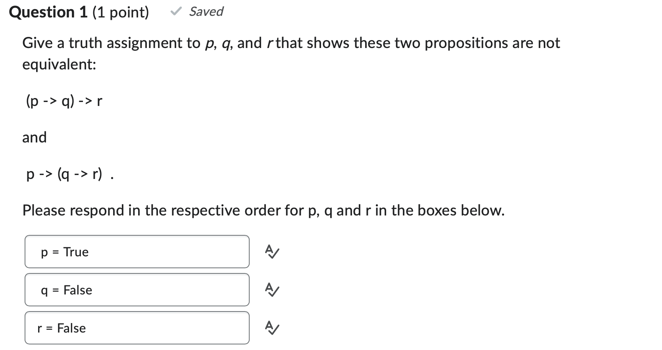
Task: Click inside the p = True answer box
Action: click(137, 252)
